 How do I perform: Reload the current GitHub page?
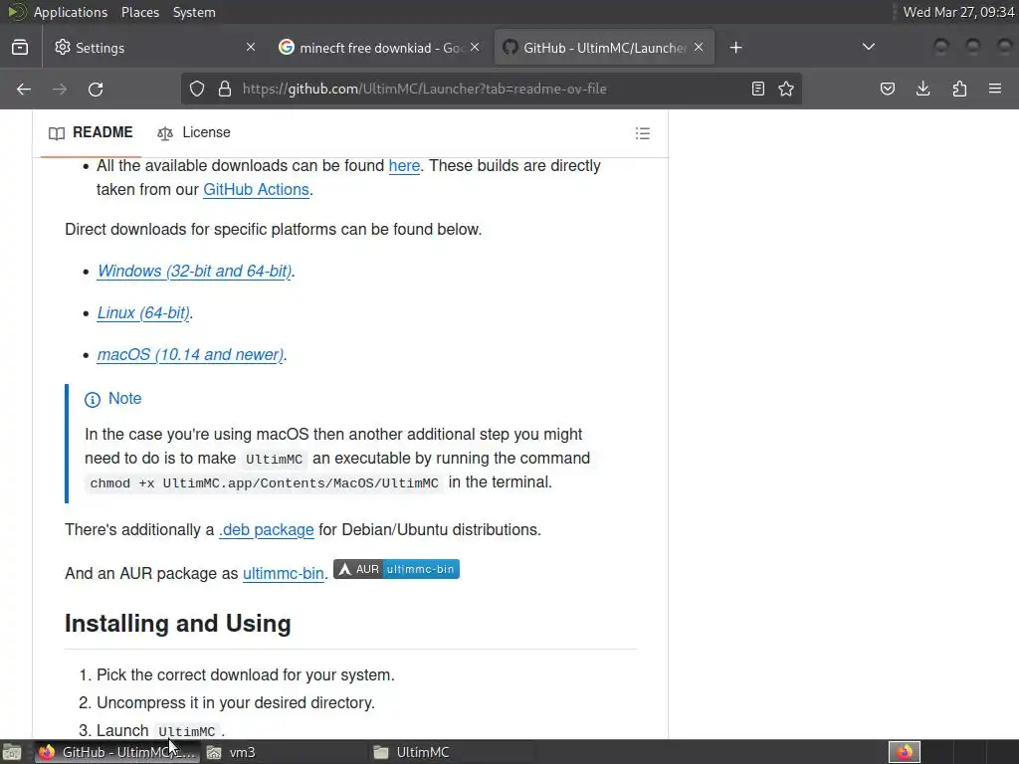click(x=96, y=89)
